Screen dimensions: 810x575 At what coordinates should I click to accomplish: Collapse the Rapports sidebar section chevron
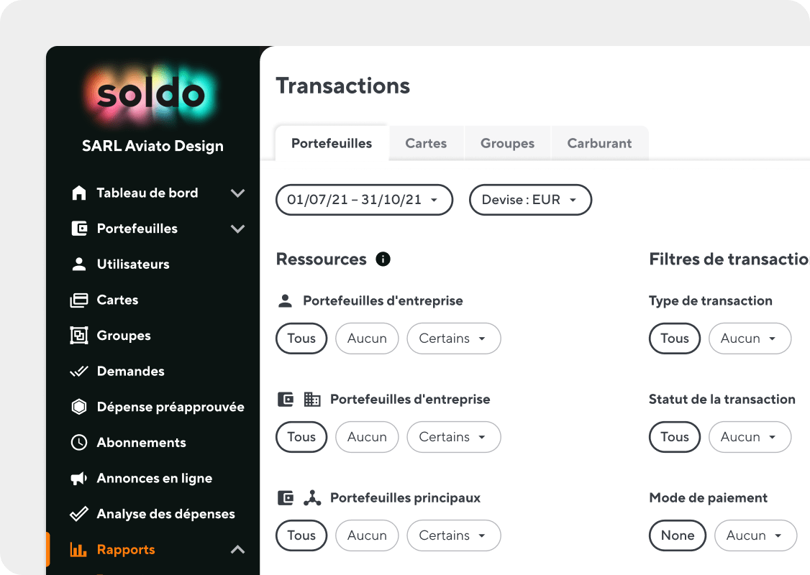pyautogui.click(x=237, y=550)
